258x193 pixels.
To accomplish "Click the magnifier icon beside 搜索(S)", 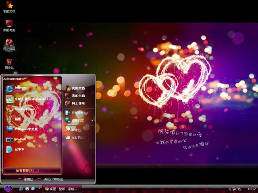I will tap(68, 129).
